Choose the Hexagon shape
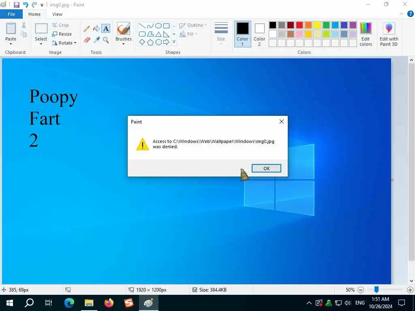The height and width of the screenshot is (311, 415). (x=158, y=42)
